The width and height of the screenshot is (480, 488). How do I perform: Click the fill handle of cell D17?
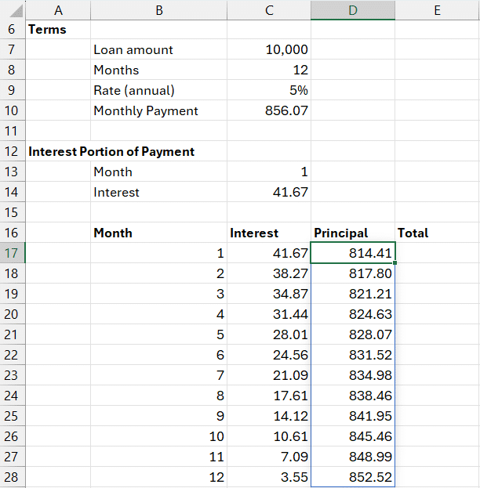click(395, 262)
